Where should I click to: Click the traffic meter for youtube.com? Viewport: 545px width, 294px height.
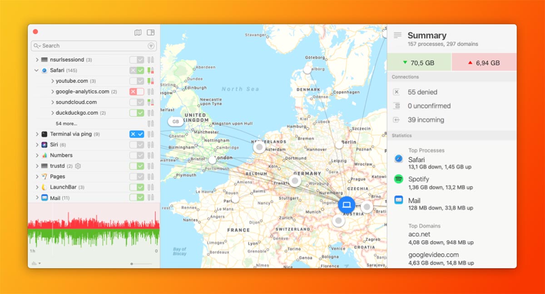151,81
